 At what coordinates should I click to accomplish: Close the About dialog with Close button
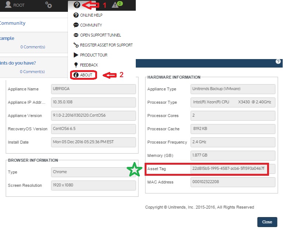(x=267, y=222)
